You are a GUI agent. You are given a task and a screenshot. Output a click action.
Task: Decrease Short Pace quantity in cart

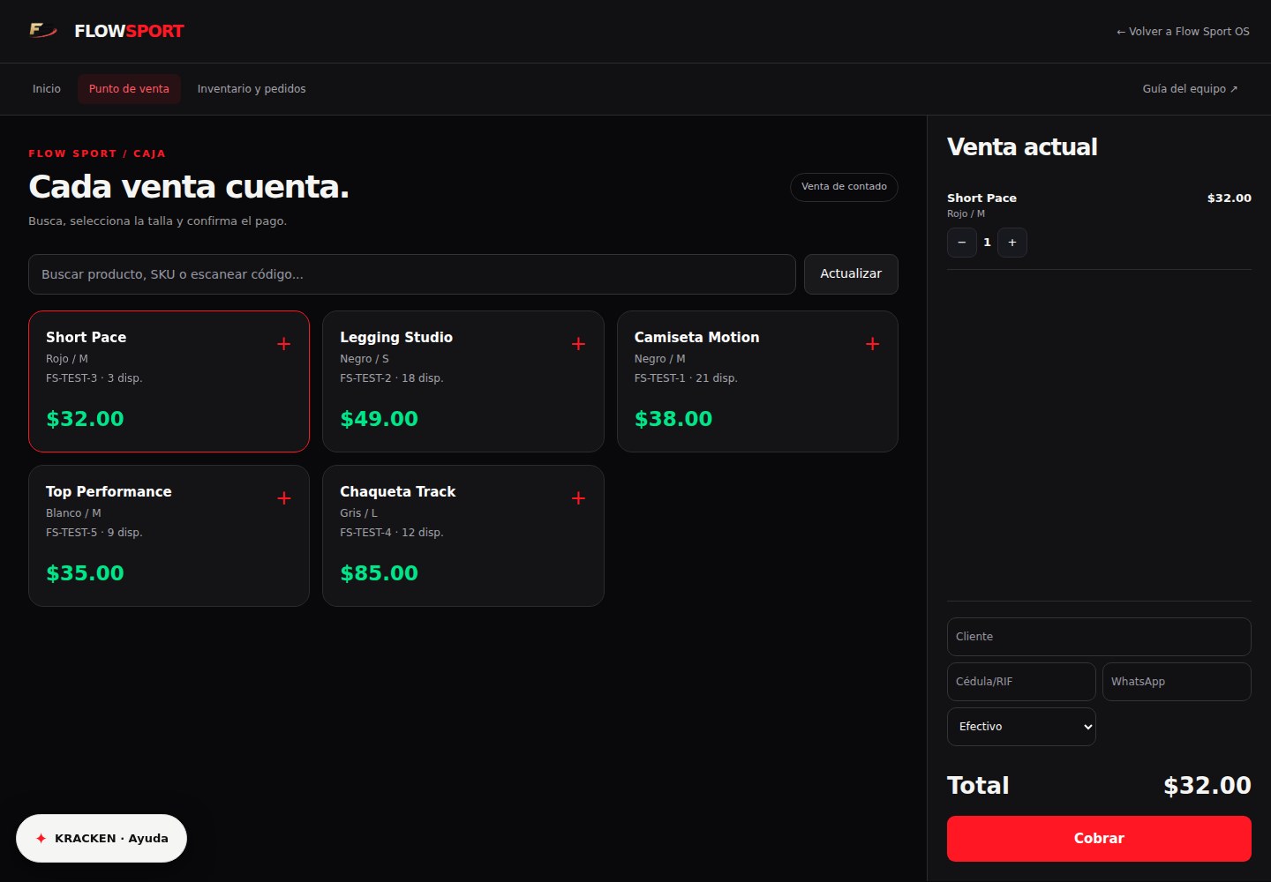[x=962, y=243]
